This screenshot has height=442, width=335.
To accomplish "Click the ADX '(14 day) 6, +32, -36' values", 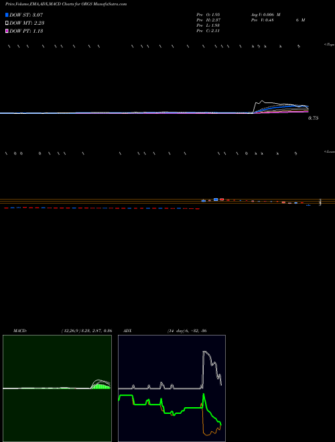I will click(186, 331).
